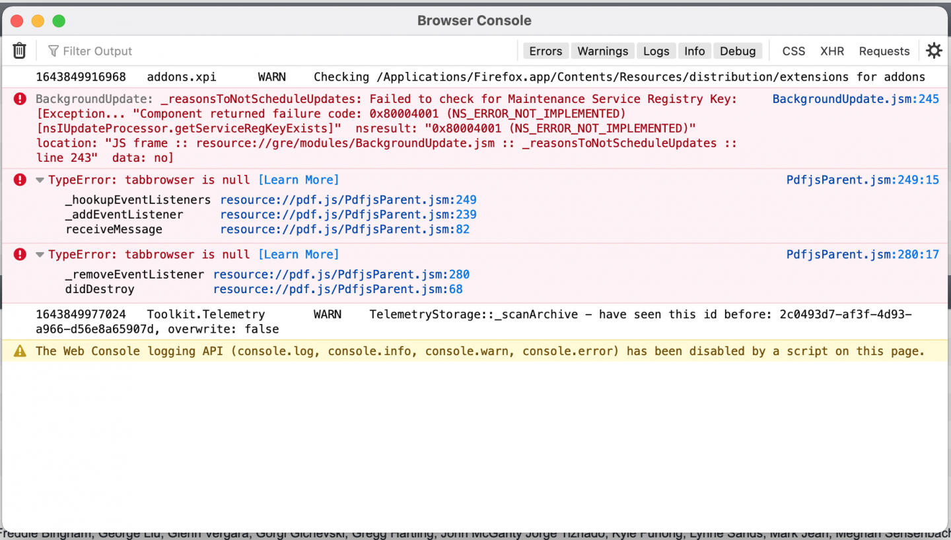Open console settings gear menu

tap(934, 51)
